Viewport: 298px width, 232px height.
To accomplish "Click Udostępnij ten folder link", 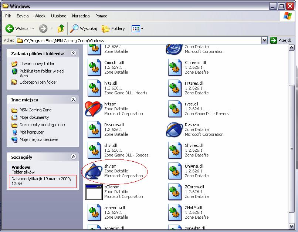I will click(x=38, y=82).
